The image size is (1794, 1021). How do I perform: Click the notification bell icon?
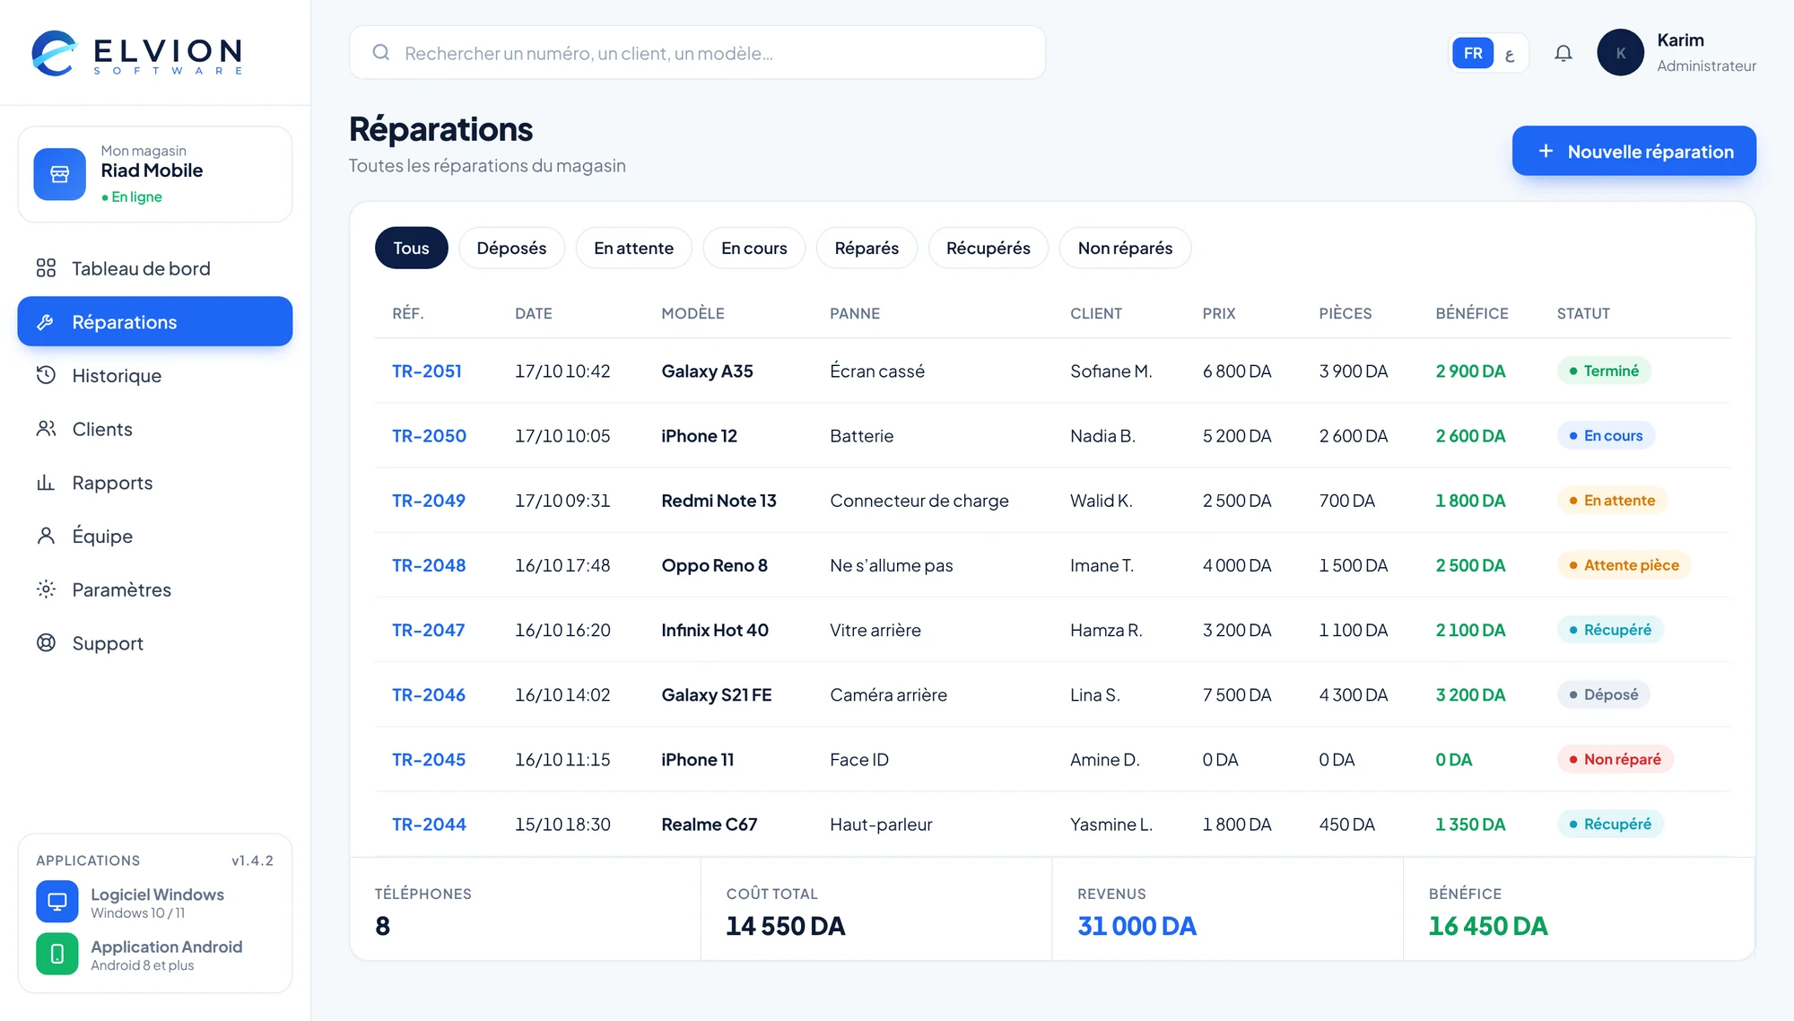[x=1563, y=53]
